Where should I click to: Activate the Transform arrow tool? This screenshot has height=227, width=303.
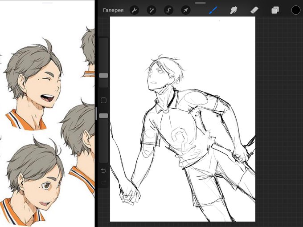(186, 10)
